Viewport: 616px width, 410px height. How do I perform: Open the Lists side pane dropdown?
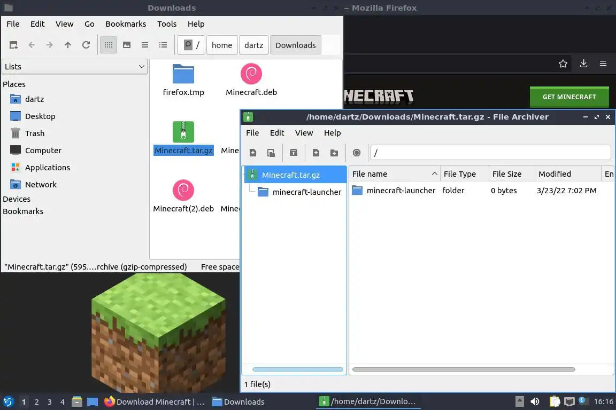pyautogui.click(x=75, y=66)
